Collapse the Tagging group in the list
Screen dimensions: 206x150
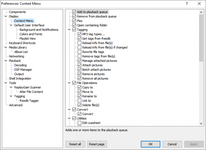coord(69,30)
